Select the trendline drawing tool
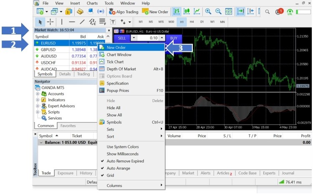This screenshot has height=195, width=313. [x=82, y=22]
